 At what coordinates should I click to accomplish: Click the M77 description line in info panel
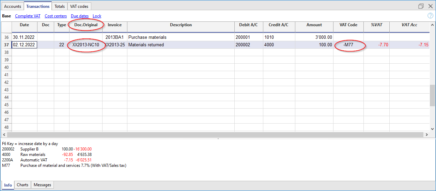pyautogui.click(x=64, y=165)
